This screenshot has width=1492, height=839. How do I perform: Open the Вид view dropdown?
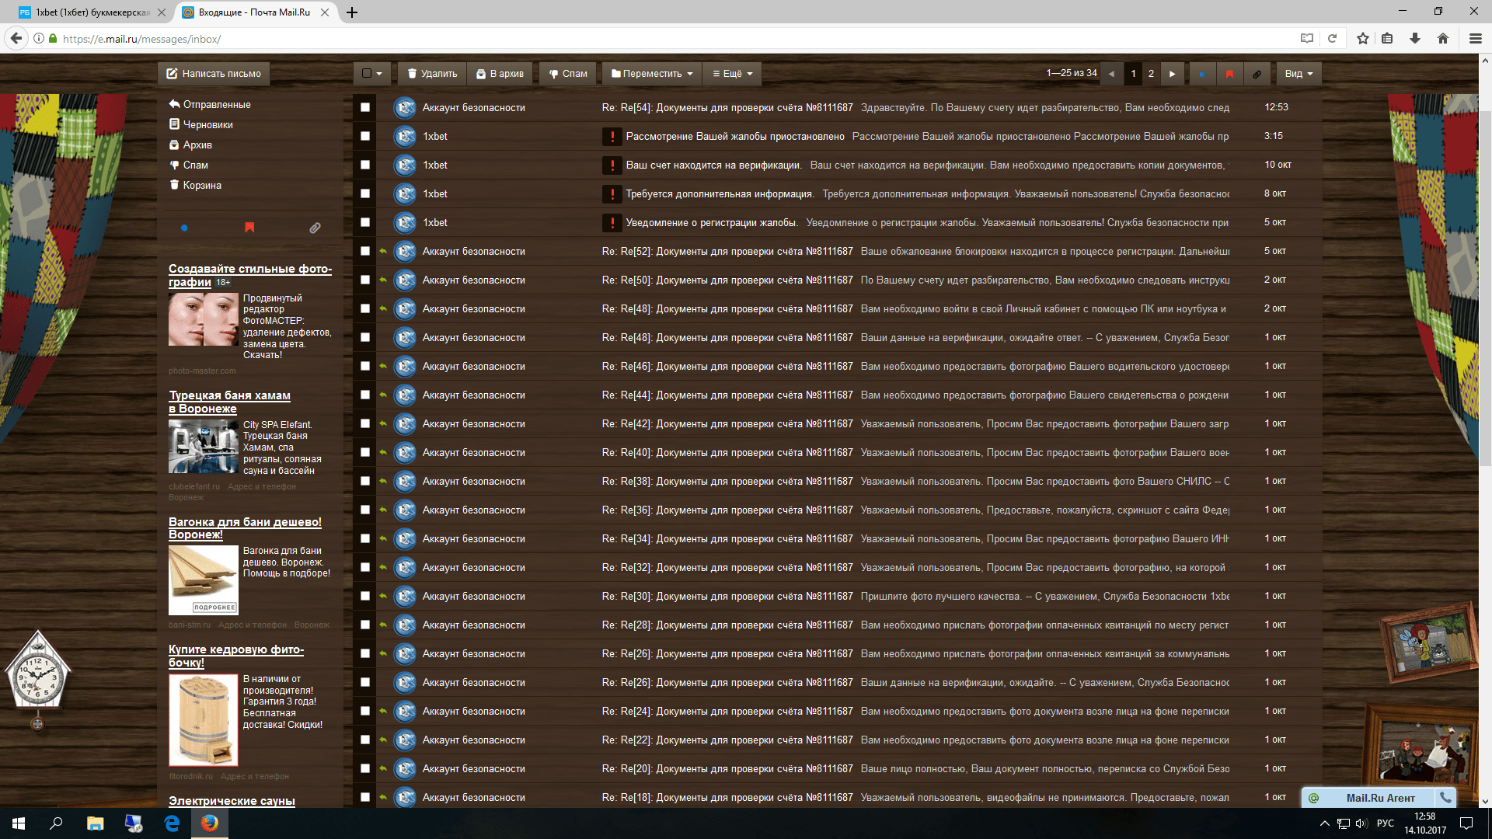click(1298, 74)
